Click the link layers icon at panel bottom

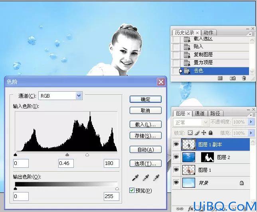[180, 208]
